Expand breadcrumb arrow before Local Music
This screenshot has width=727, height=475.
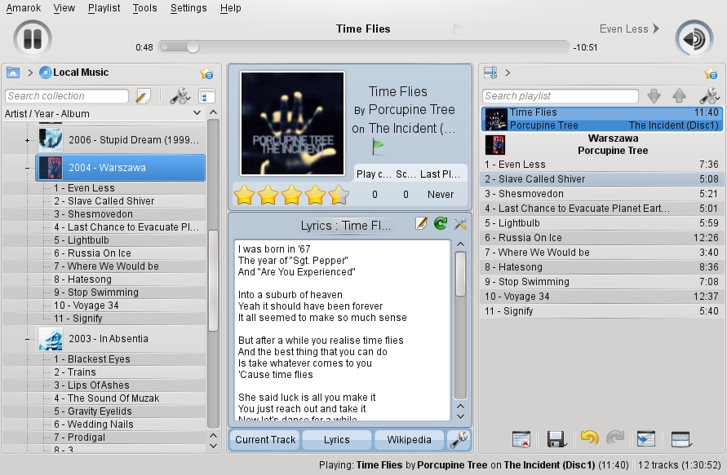pyautogui.click(x=30, y=73)
